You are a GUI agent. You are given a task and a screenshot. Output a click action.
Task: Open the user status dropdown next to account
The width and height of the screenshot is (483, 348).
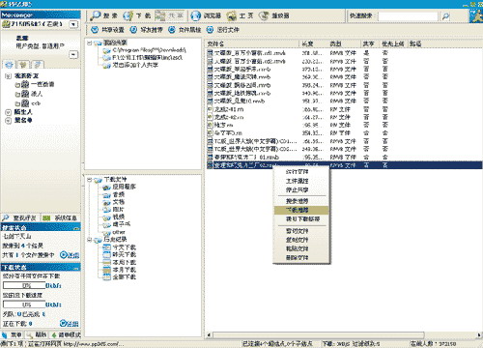pos(73,24)
